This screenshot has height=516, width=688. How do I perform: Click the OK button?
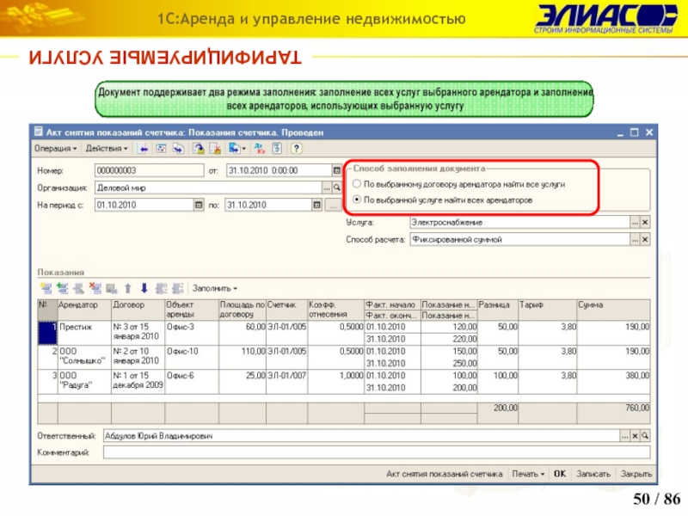(560, 474)
